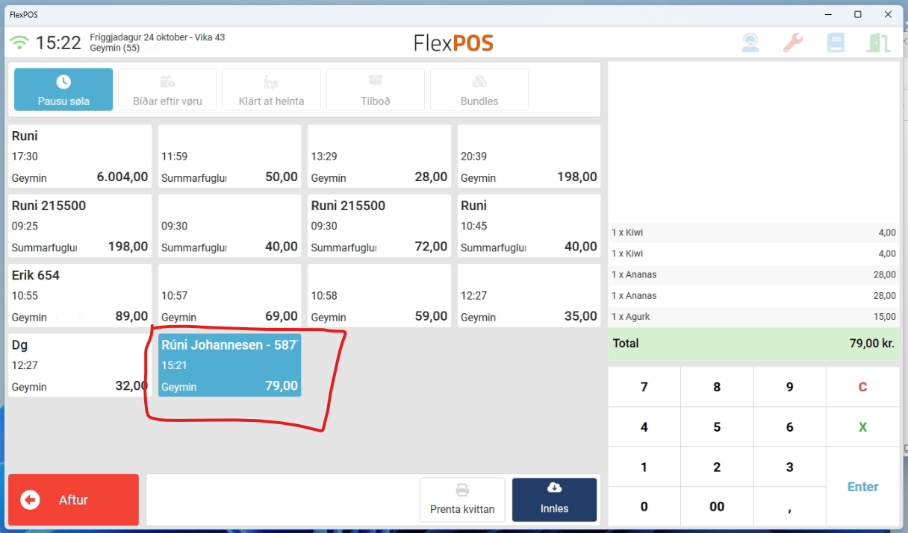
Task: Open the Erik 654 paused sale
Action: pyautogui.click(x=80, y=295)
